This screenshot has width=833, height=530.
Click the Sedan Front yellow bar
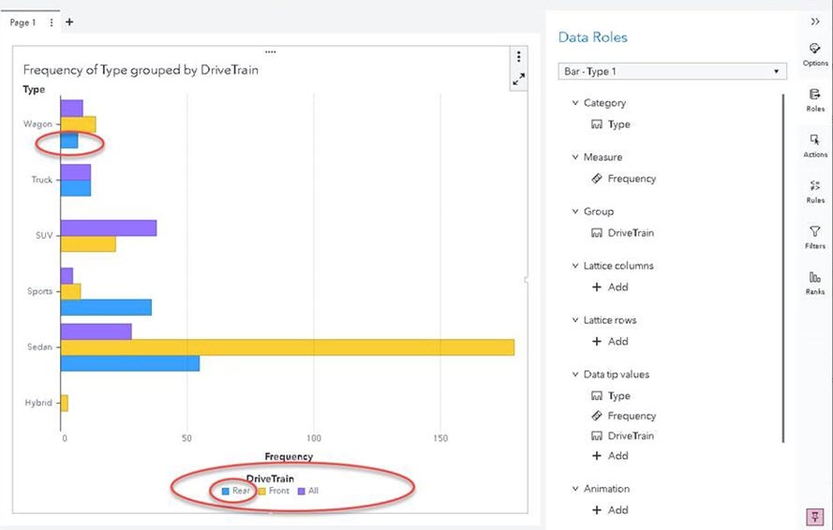click(288, 347)
